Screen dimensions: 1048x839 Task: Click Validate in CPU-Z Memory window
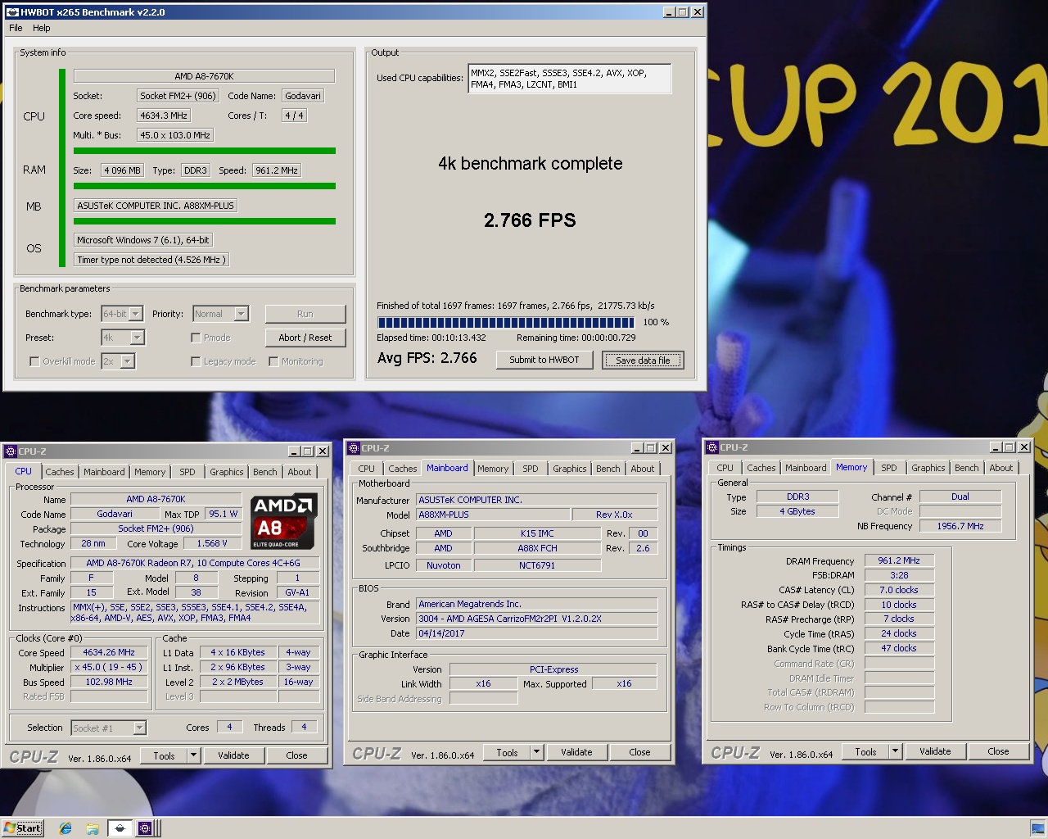coord(935,751)
